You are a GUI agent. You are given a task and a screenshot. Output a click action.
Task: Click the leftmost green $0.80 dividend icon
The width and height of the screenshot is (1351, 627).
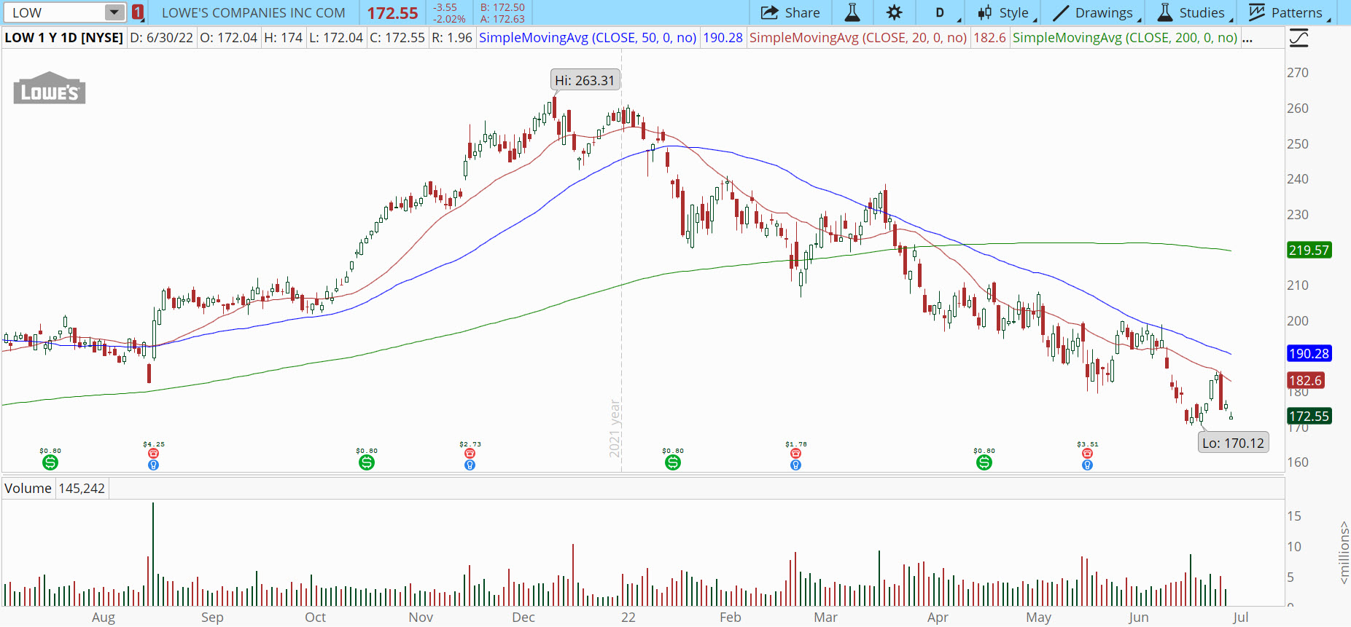[x=50, y=462]
